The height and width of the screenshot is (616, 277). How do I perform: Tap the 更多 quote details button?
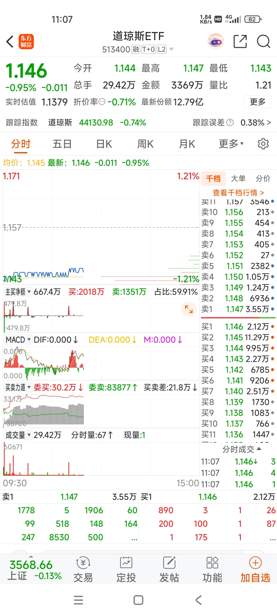point(258,102)
